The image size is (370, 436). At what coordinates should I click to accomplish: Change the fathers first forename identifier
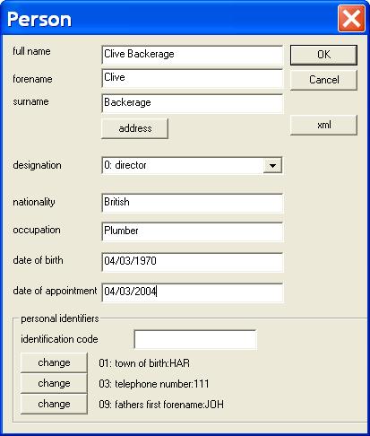(54, 404)
